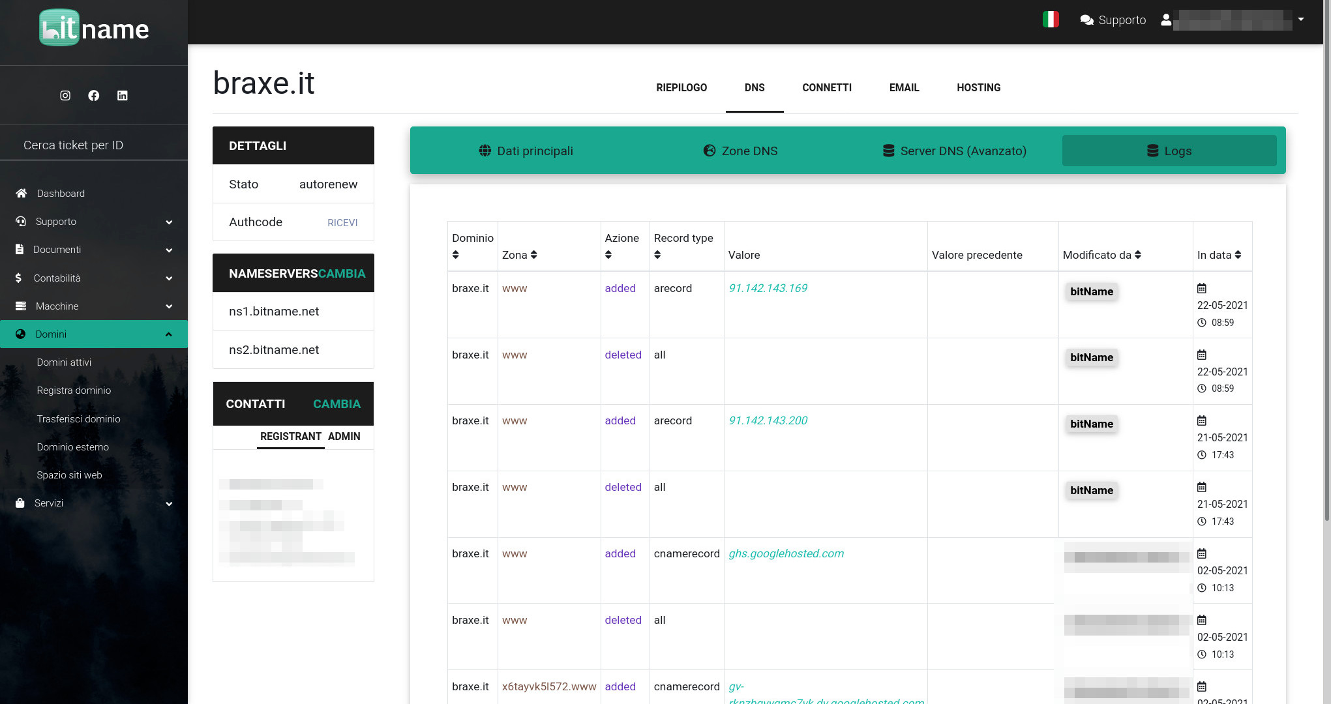Image resolution: width=1331 pixels, height=704 pixels.
Task: Click the user profile icon
Action: (1166, 20)
